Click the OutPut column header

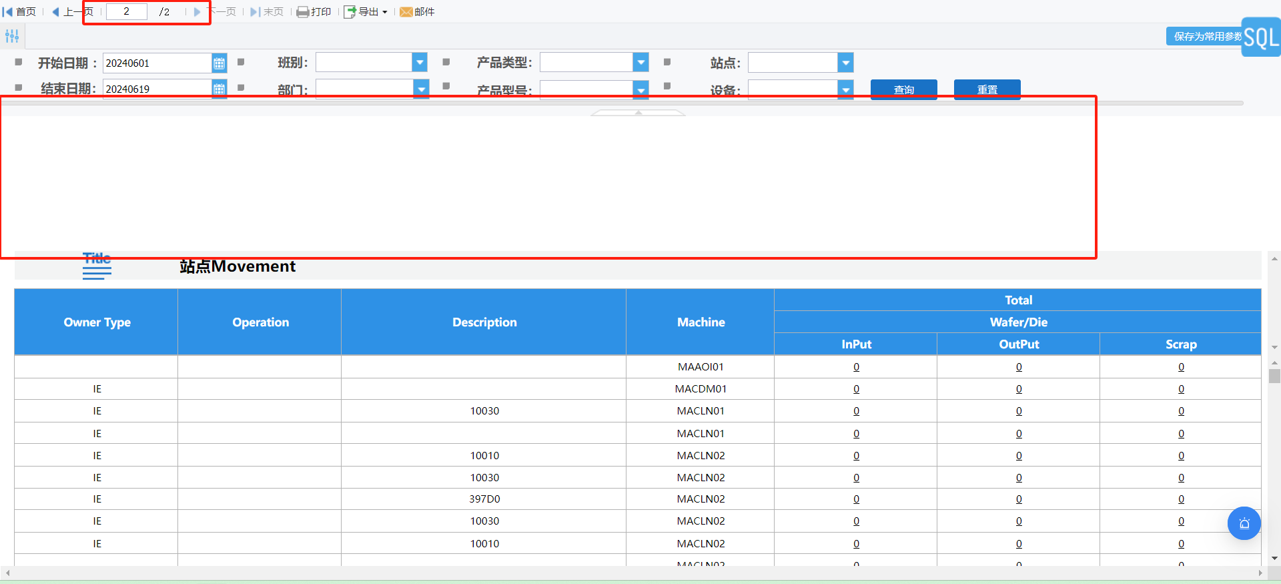(x=1019, y=344)
